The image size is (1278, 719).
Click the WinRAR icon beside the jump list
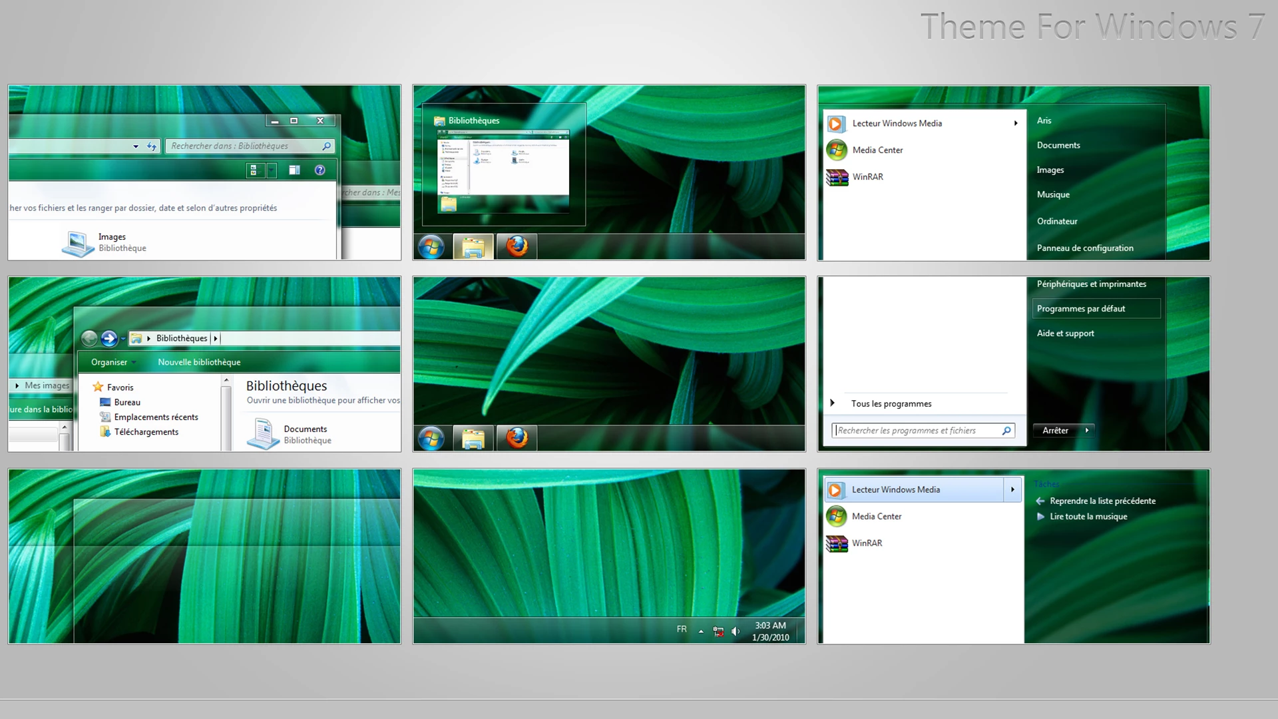[837, 543]
